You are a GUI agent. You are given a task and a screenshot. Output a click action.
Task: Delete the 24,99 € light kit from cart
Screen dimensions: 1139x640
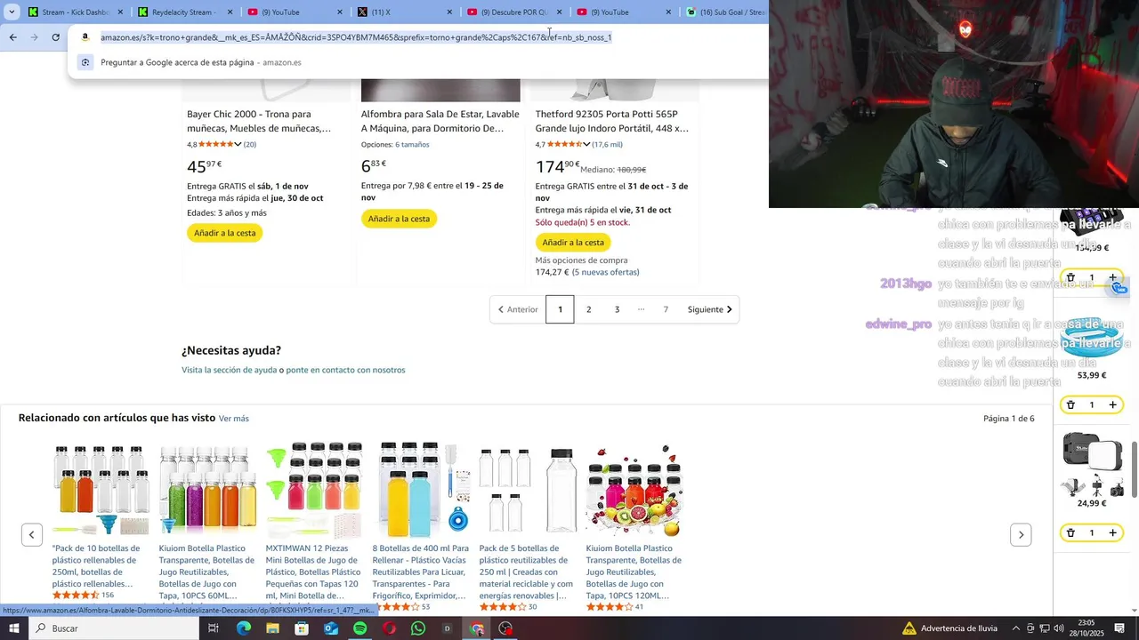pyautogui.click(x=1070, y=532)
